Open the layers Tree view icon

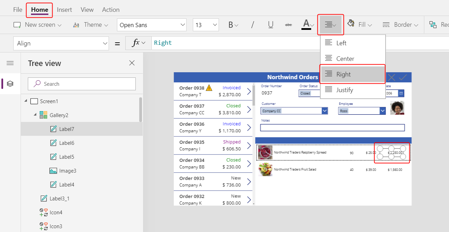[x=10, y=84]
